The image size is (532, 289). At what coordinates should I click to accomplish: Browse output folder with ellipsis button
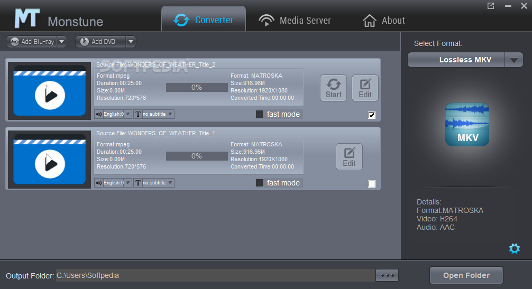pyautogui.click(x=387, y=275)
